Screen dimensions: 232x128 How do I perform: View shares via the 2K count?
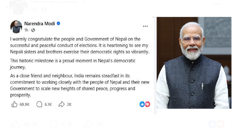(x=69, y=104)
